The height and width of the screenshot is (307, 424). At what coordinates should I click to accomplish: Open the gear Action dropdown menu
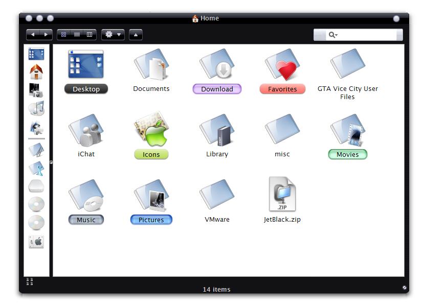click(x=113, y=35)
